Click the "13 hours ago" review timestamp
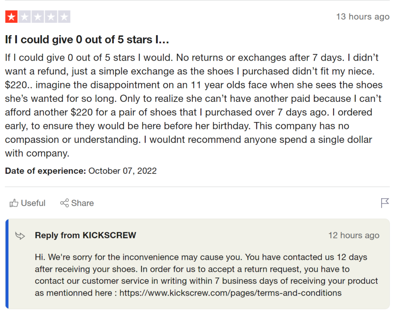396x315 pixels. pyautogui.click(x=363, y=17)
